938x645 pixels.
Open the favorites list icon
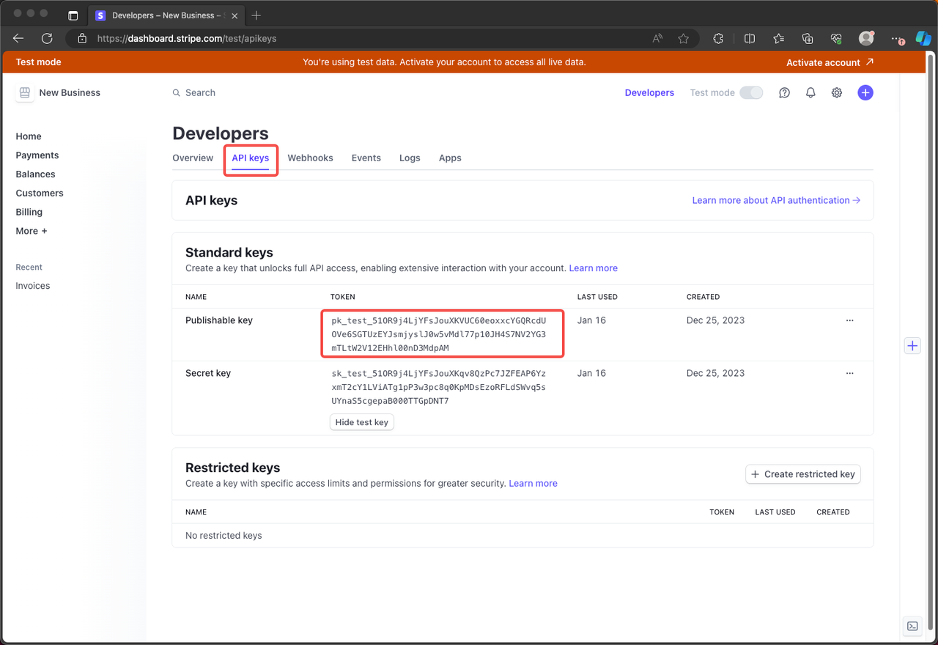point(778,39)
